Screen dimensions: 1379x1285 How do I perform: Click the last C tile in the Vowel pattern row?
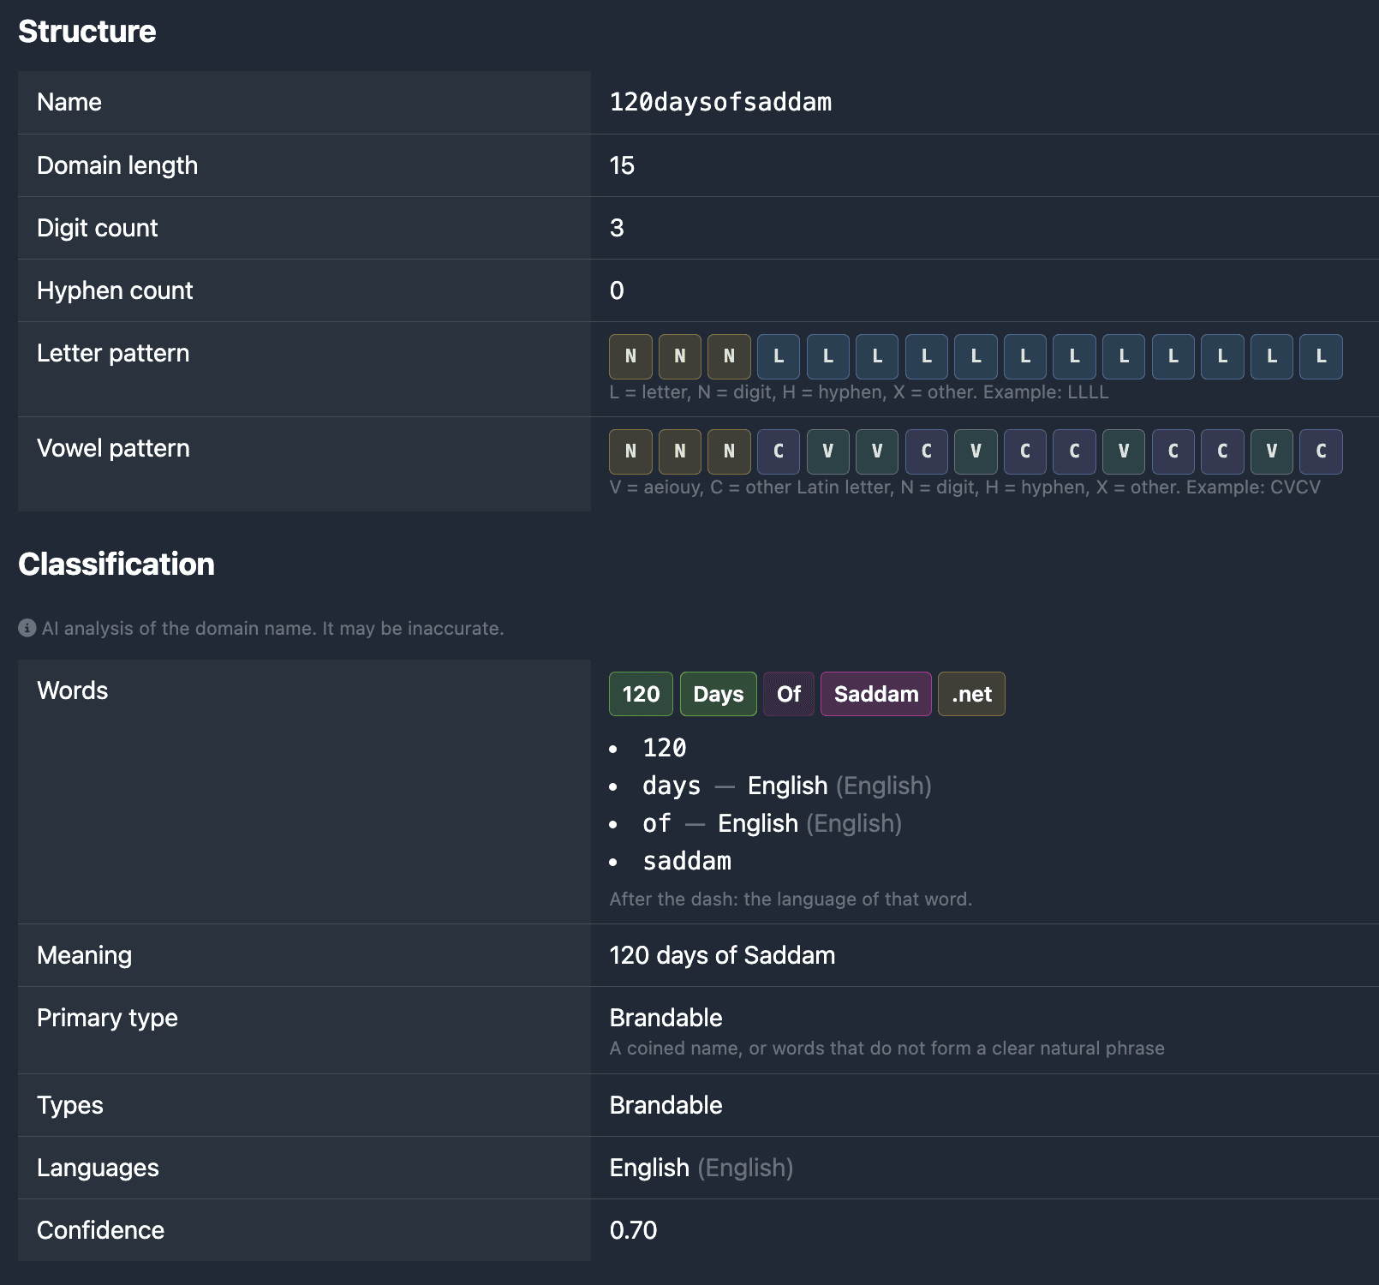(x=1321, y=451)
